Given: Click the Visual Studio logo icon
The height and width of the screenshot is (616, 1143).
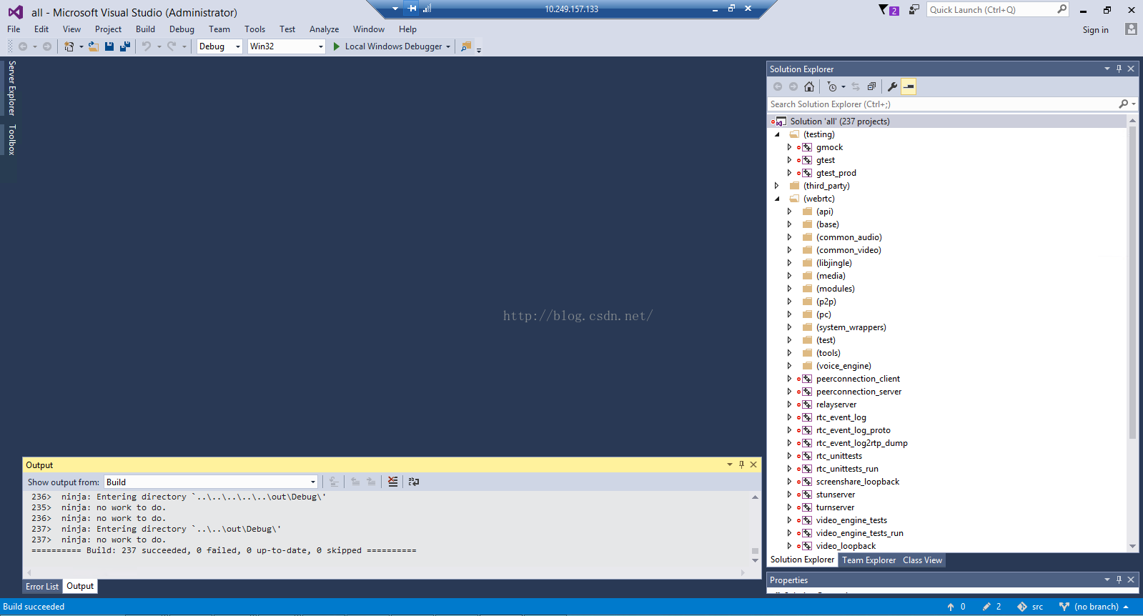Looking at the screenshot, I should 15,12.
